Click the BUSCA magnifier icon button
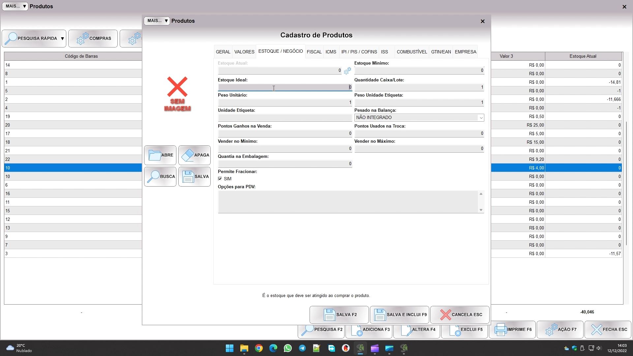 (160, 177)
